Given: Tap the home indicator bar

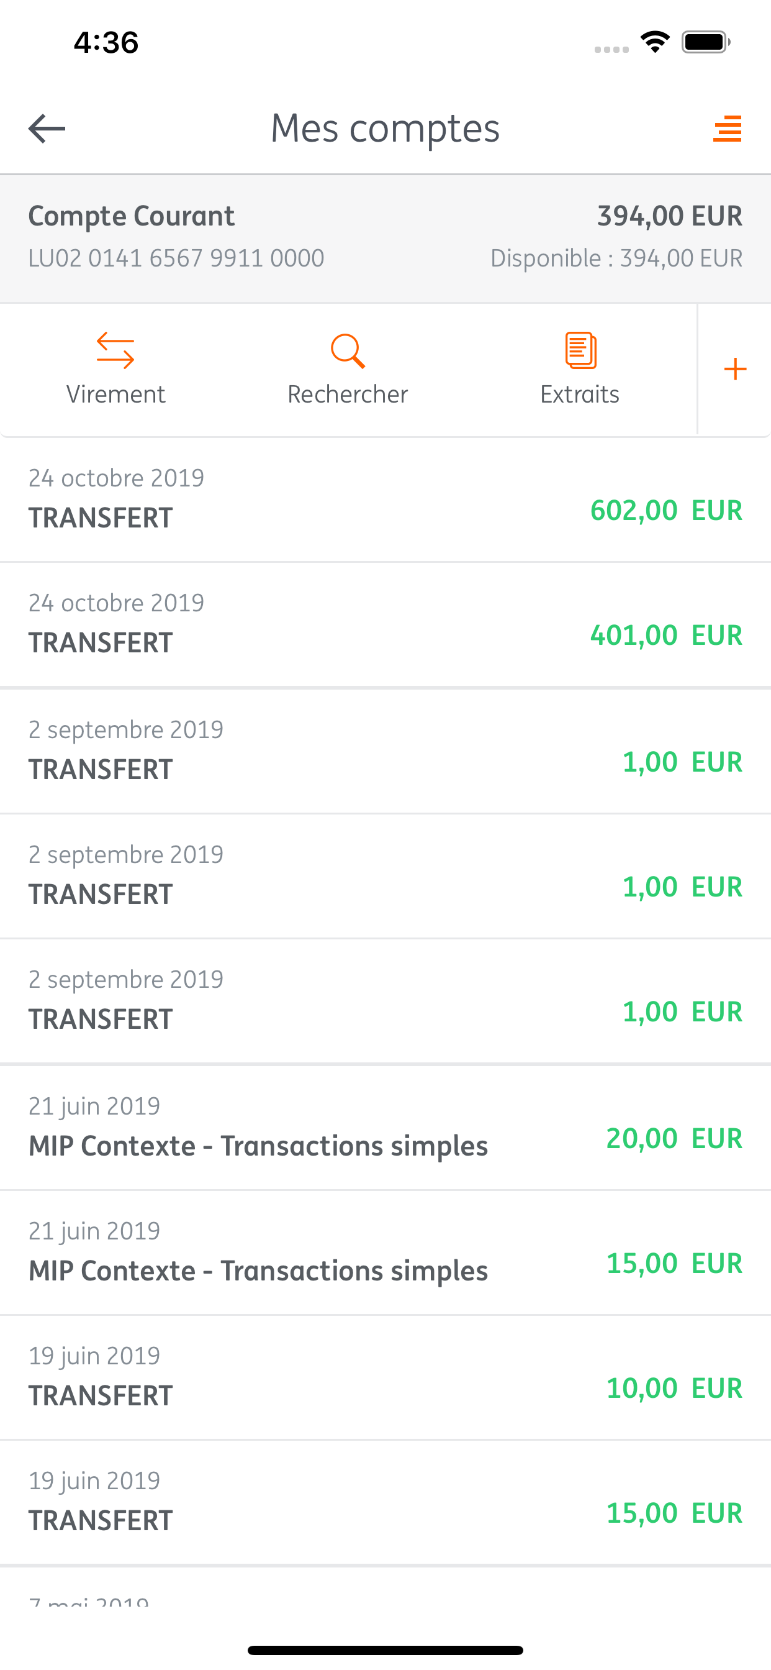Looking at the screenshot, I should tap(385, 1650).
